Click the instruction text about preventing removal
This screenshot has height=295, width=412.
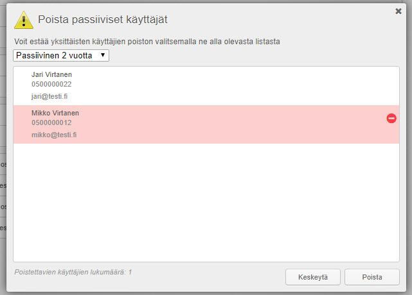click(147, 42)
